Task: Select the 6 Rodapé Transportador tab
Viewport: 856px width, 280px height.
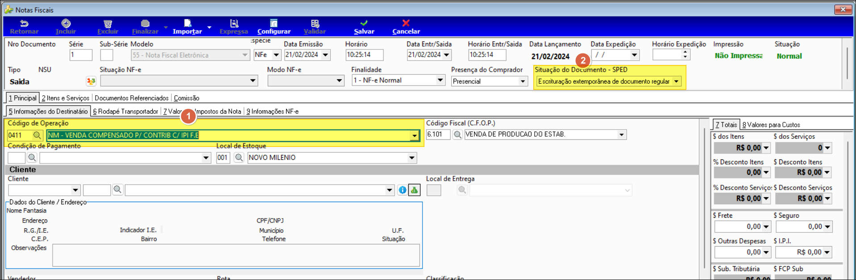Action: (x=125, y=111)
